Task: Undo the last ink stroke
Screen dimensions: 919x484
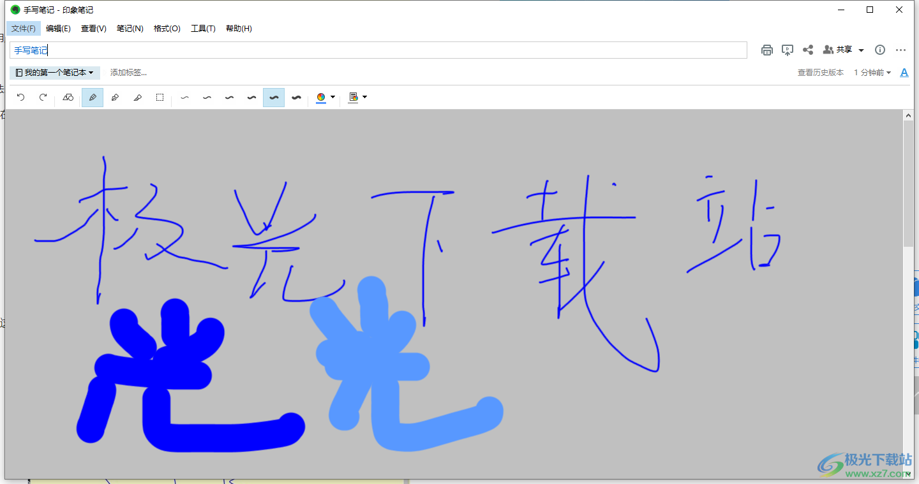Action: [x=20, y=98]
